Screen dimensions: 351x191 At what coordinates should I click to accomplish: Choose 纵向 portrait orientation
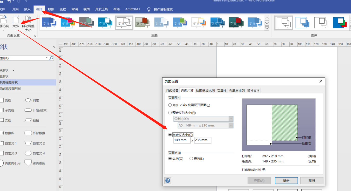coord(176,159)
